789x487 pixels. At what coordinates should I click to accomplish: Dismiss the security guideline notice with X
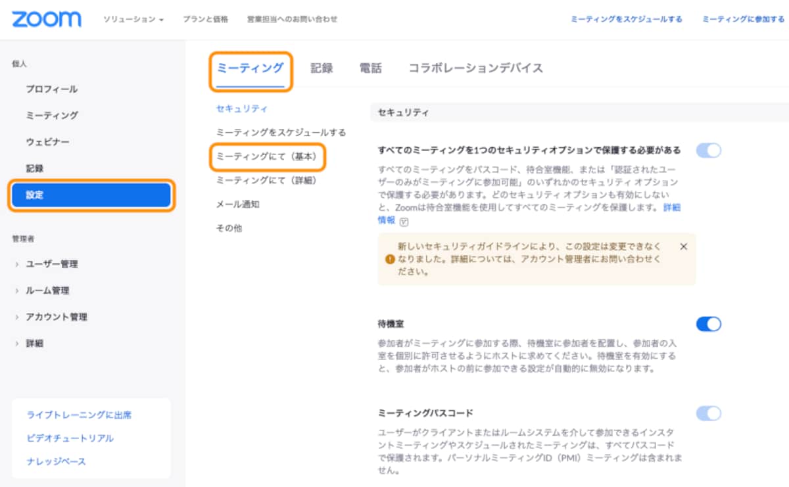tap(683, 246)
